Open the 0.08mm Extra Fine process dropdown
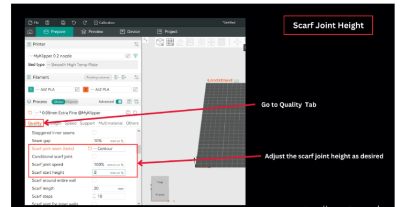 [79, 113]
